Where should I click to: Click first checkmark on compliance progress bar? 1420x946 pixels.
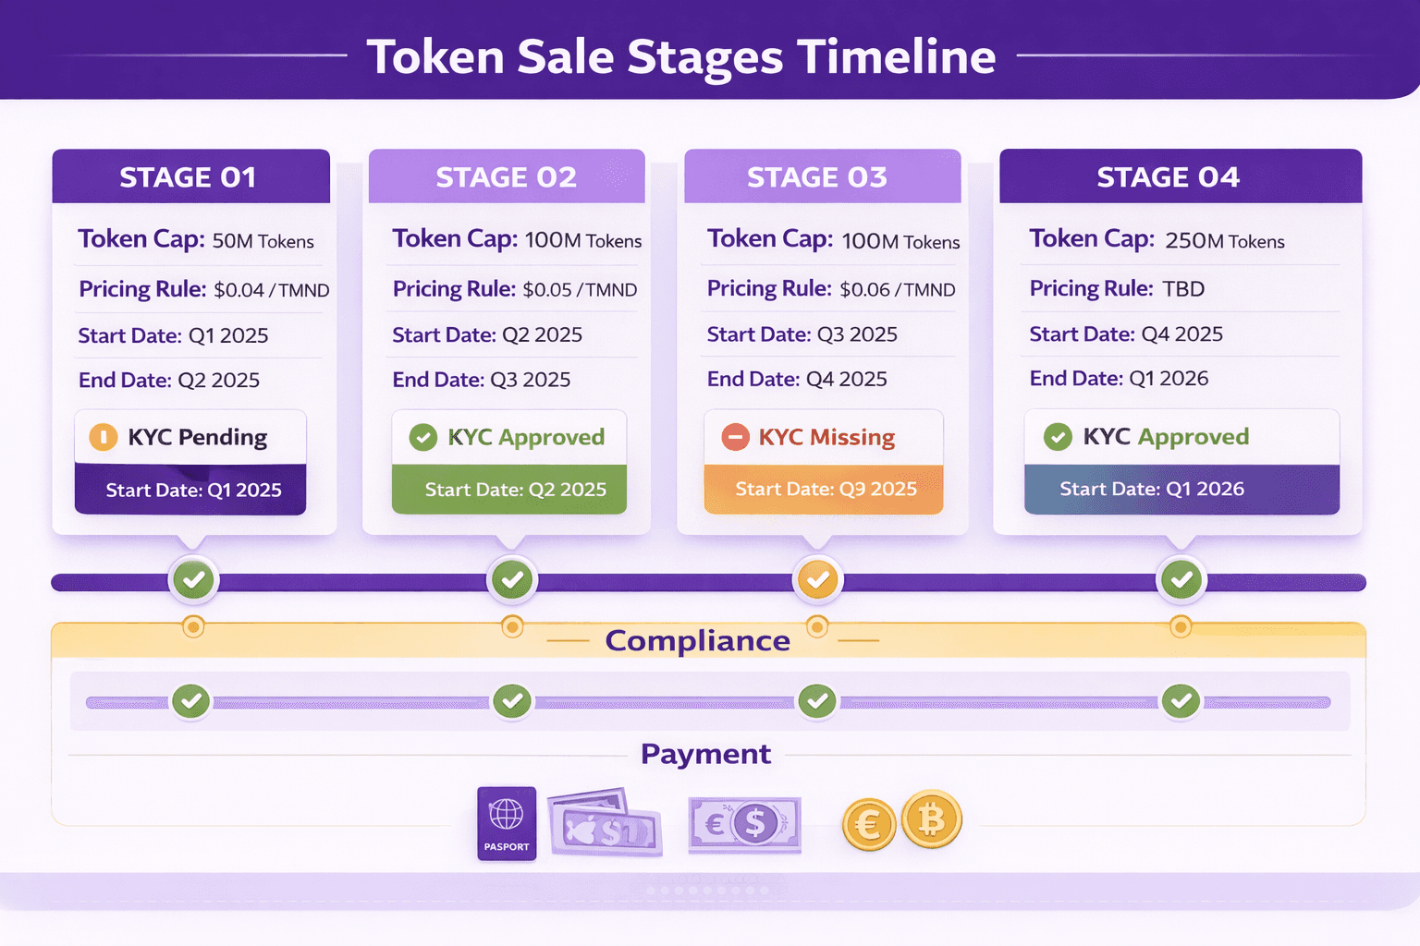[191, 701]
